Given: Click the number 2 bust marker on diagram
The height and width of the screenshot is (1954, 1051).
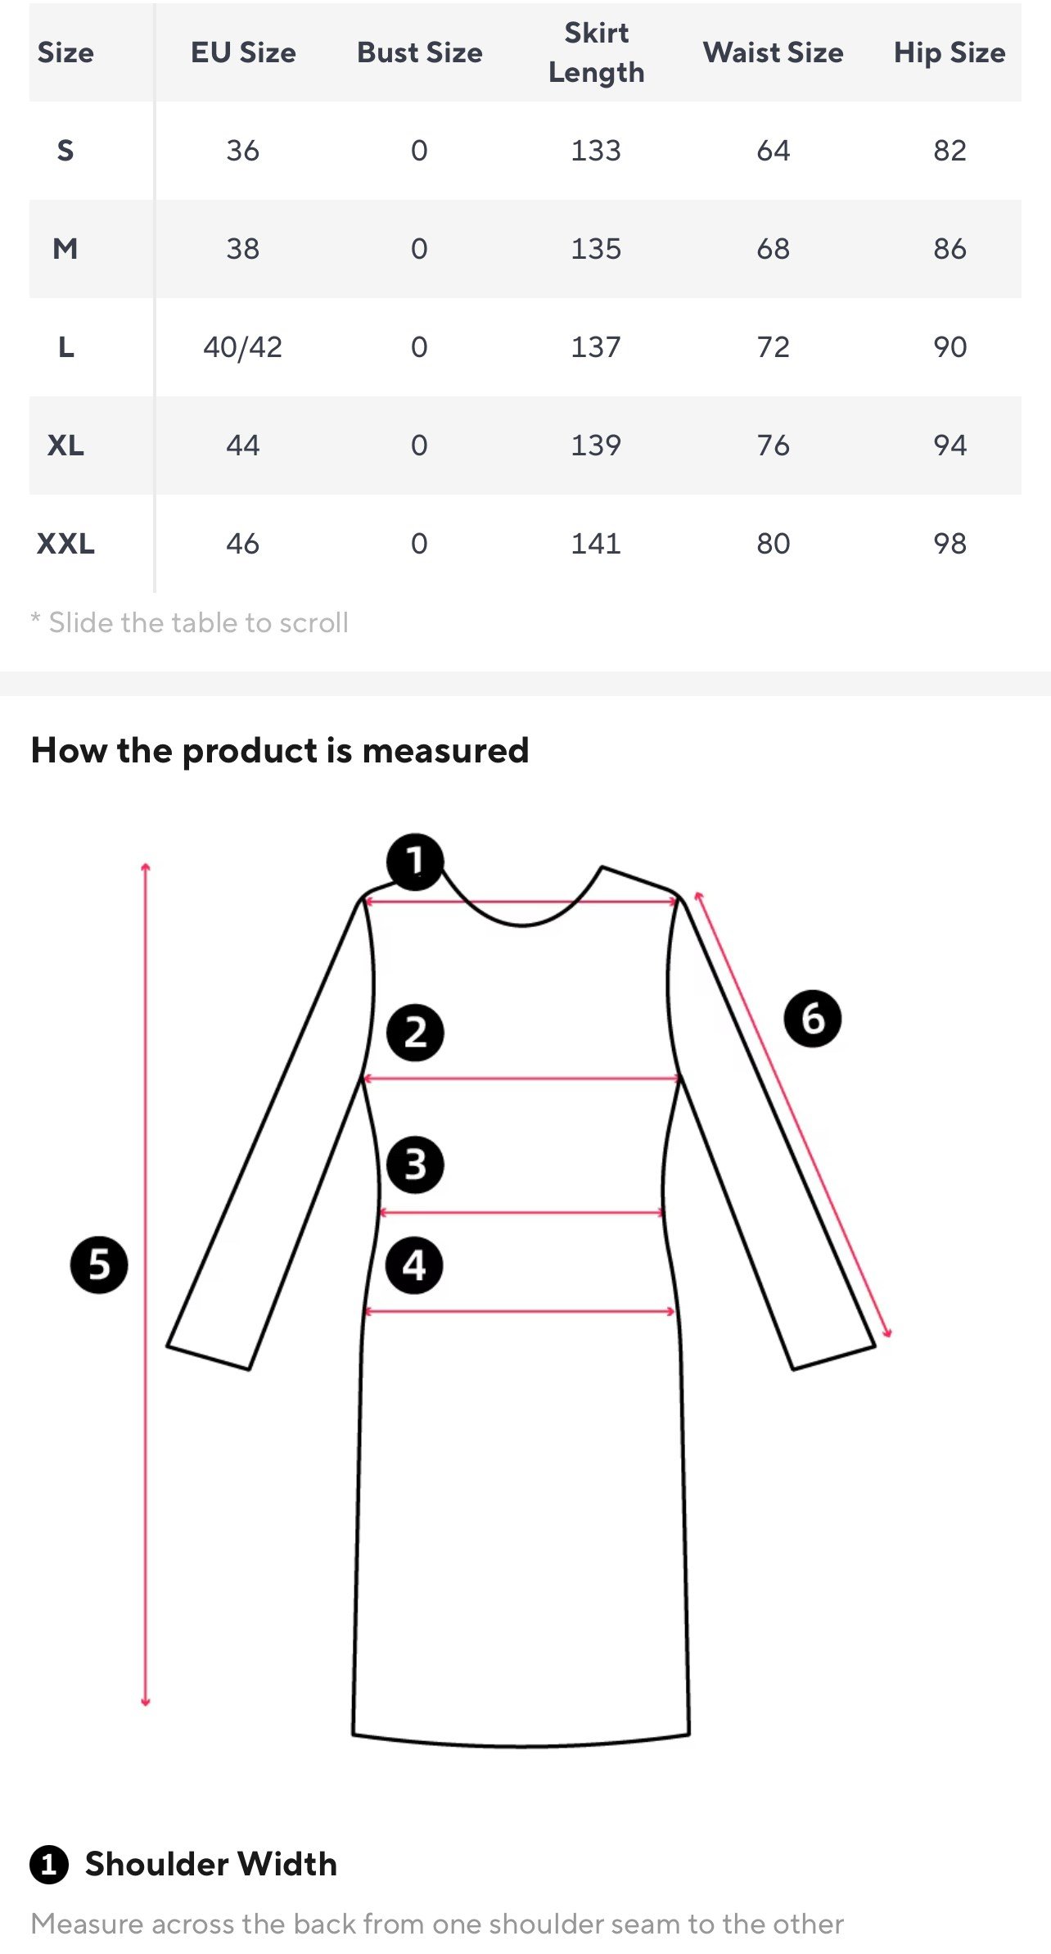Looking at the screenshot, I should [x=415, y=1033].
